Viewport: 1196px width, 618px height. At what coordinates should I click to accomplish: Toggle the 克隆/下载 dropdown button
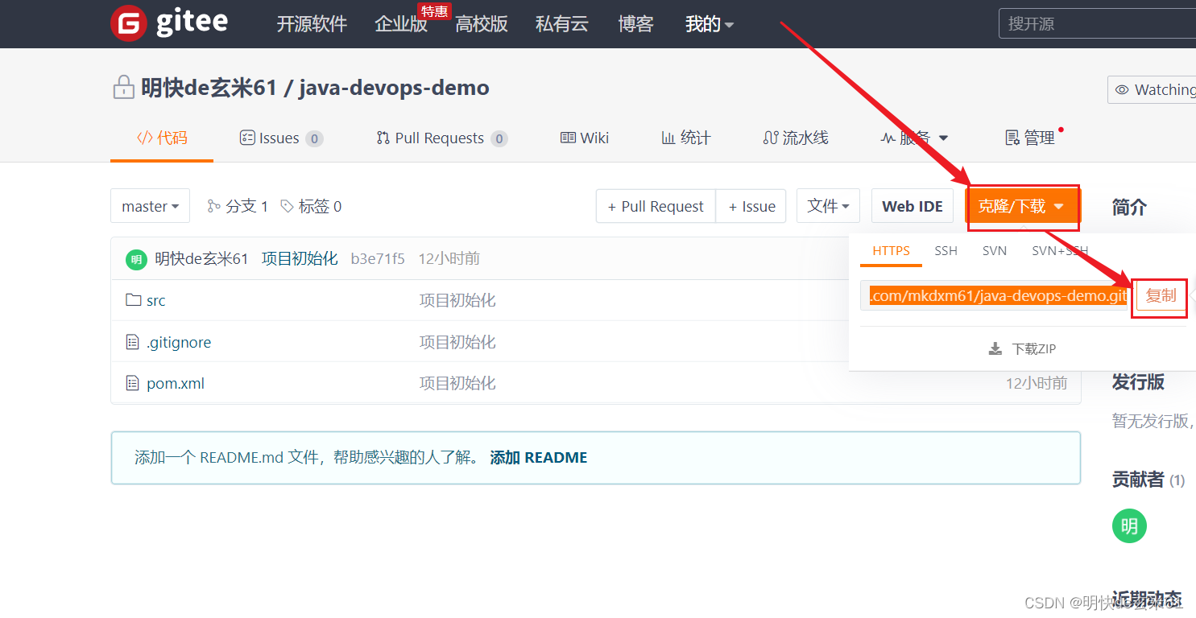(1022, 206)
